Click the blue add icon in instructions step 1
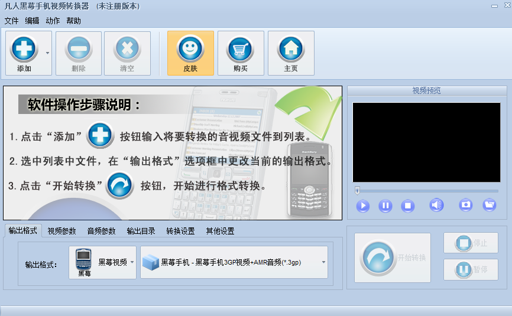The width and height of the screenshot is (512, 316). click(x=101, y=135)
